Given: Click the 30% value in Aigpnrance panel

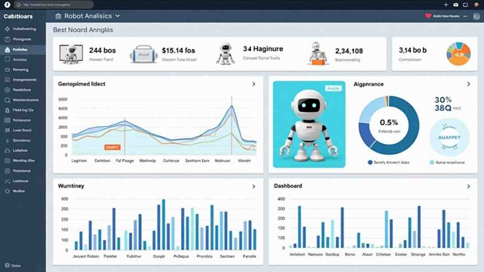Looking at the screenshot, I should pyautogui.click(x=443, y=100).
